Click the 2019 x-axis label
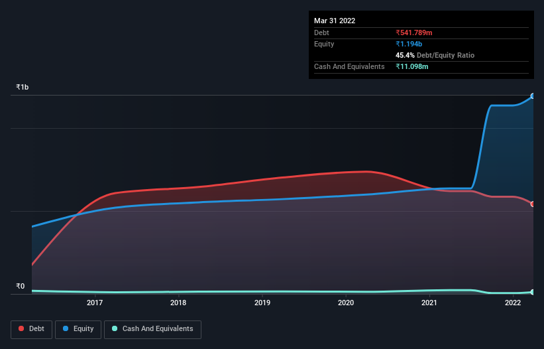 (262, 303)
